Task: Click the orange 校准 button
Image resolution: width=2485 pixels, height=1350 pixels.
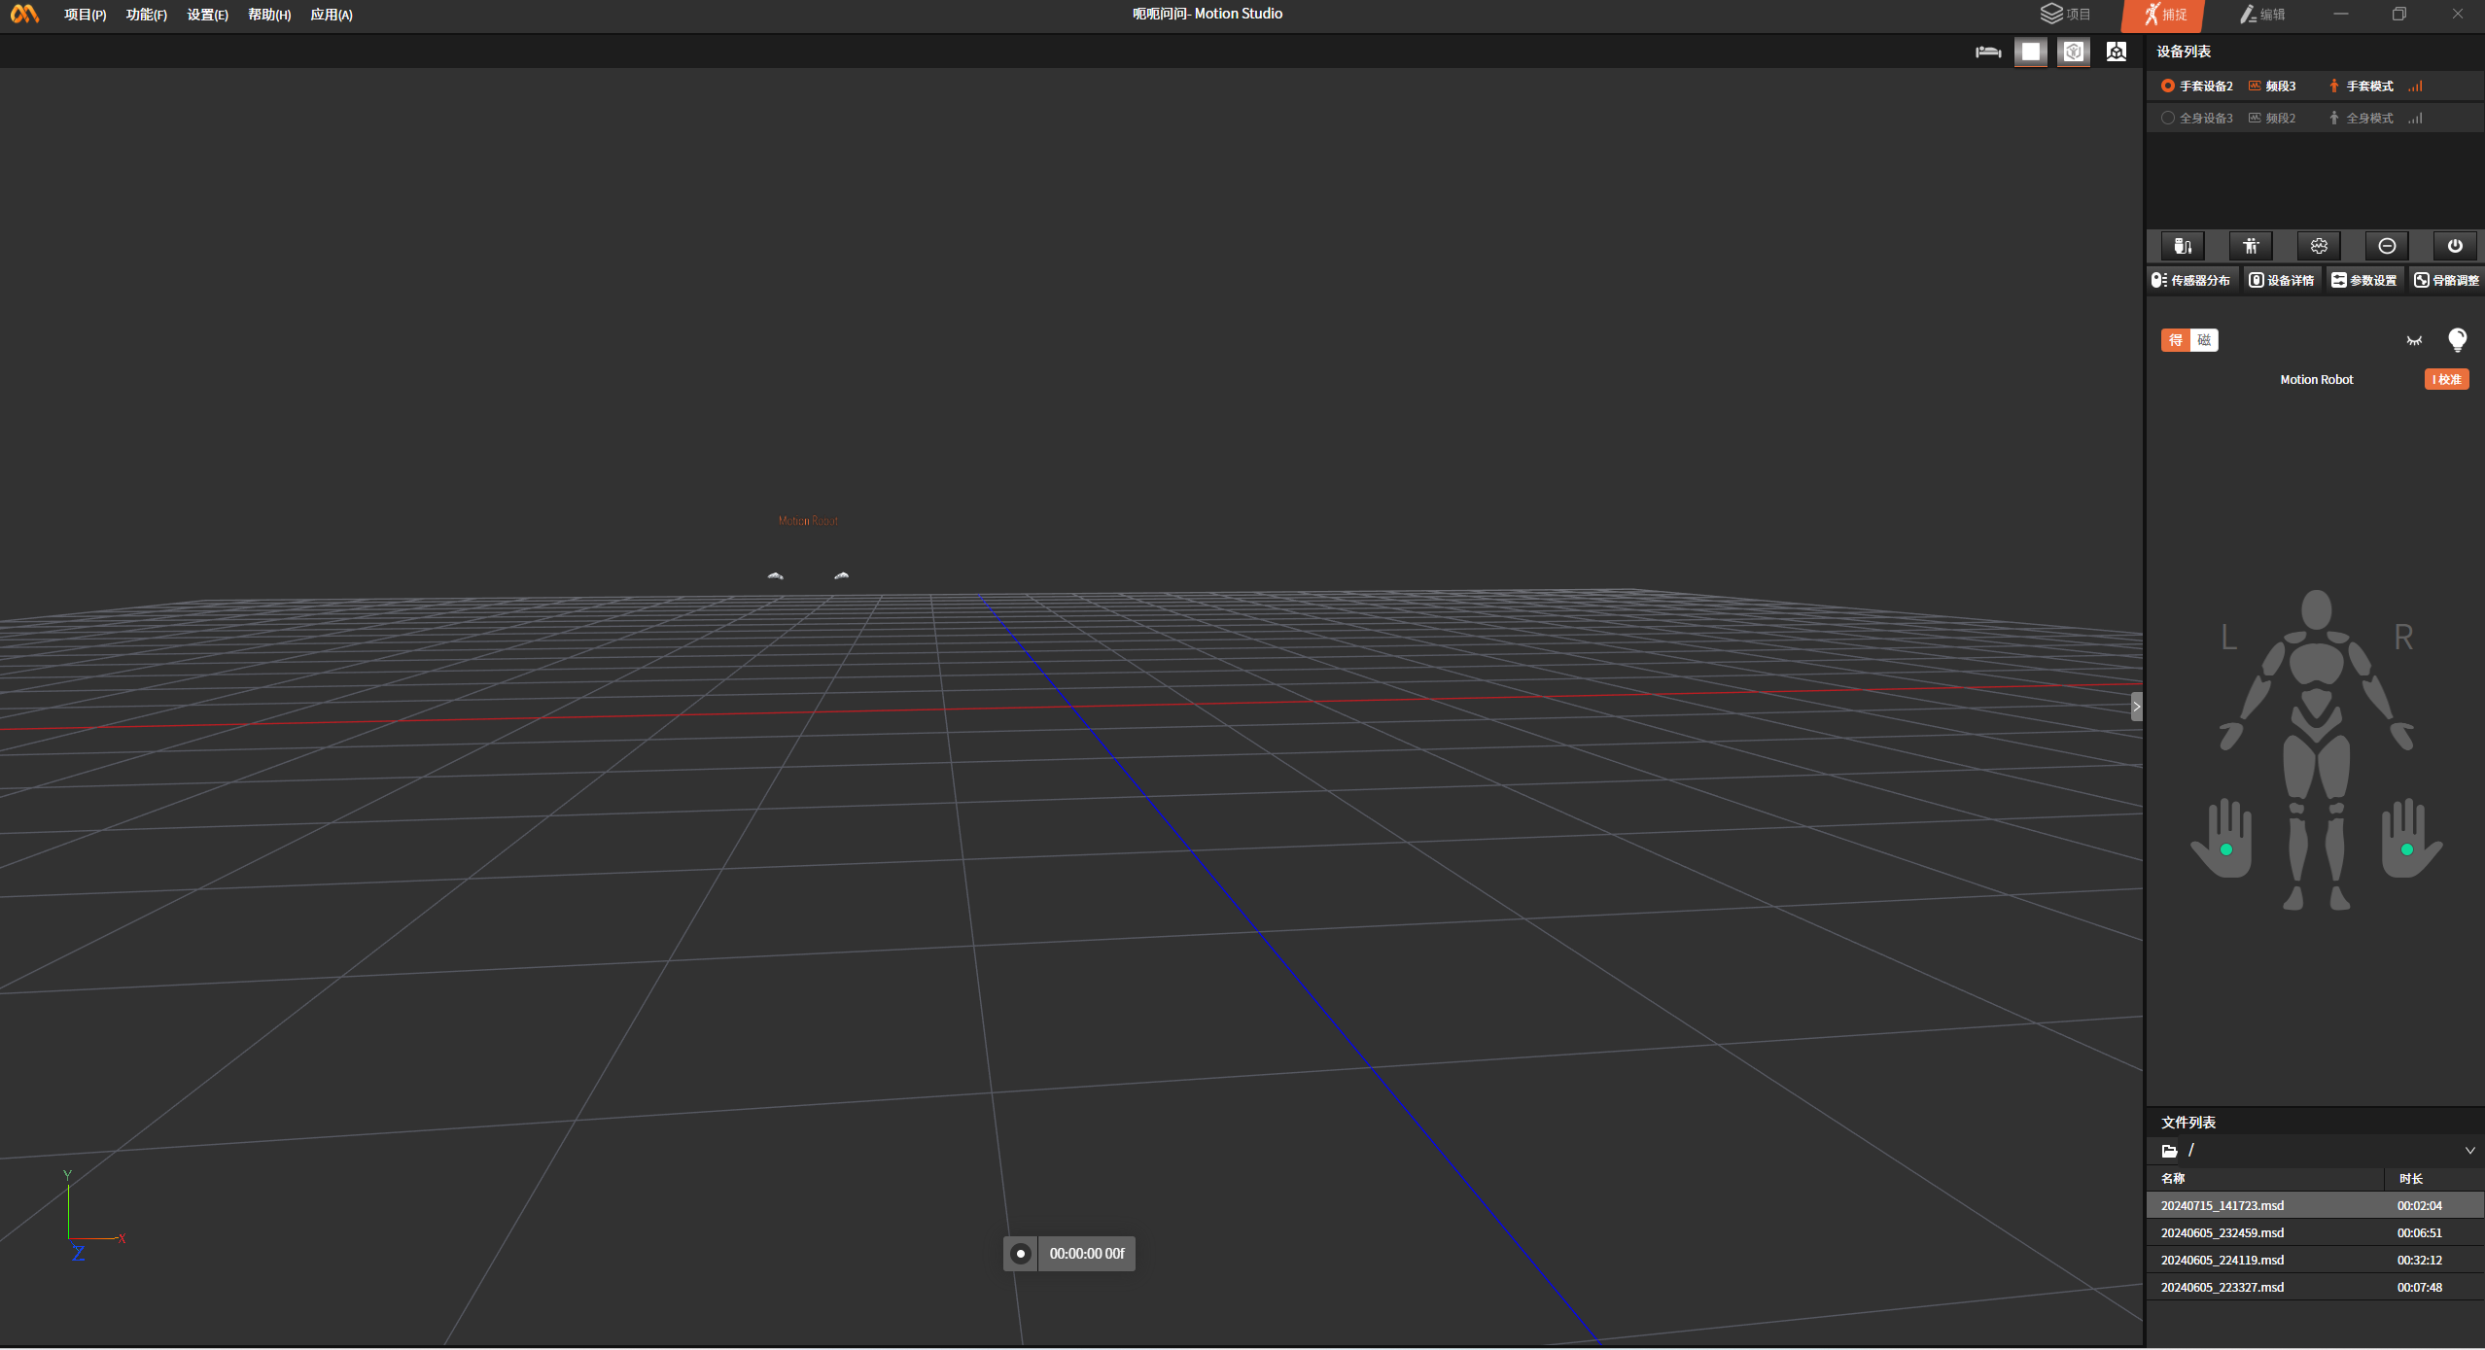Action: (2446, 380)
